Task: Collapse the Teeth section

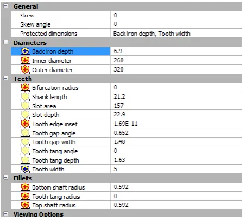Action: 6,79
